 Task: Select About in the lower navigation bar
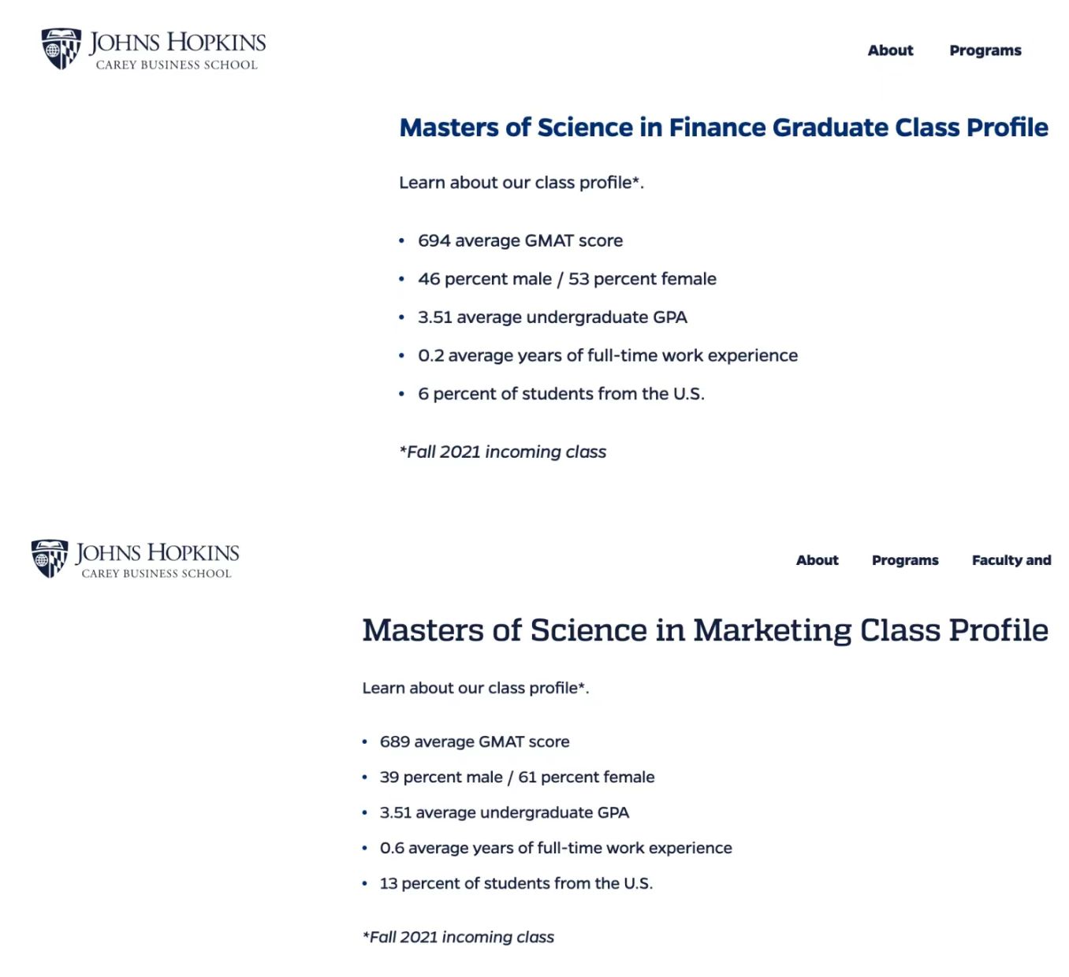(817, 560)
